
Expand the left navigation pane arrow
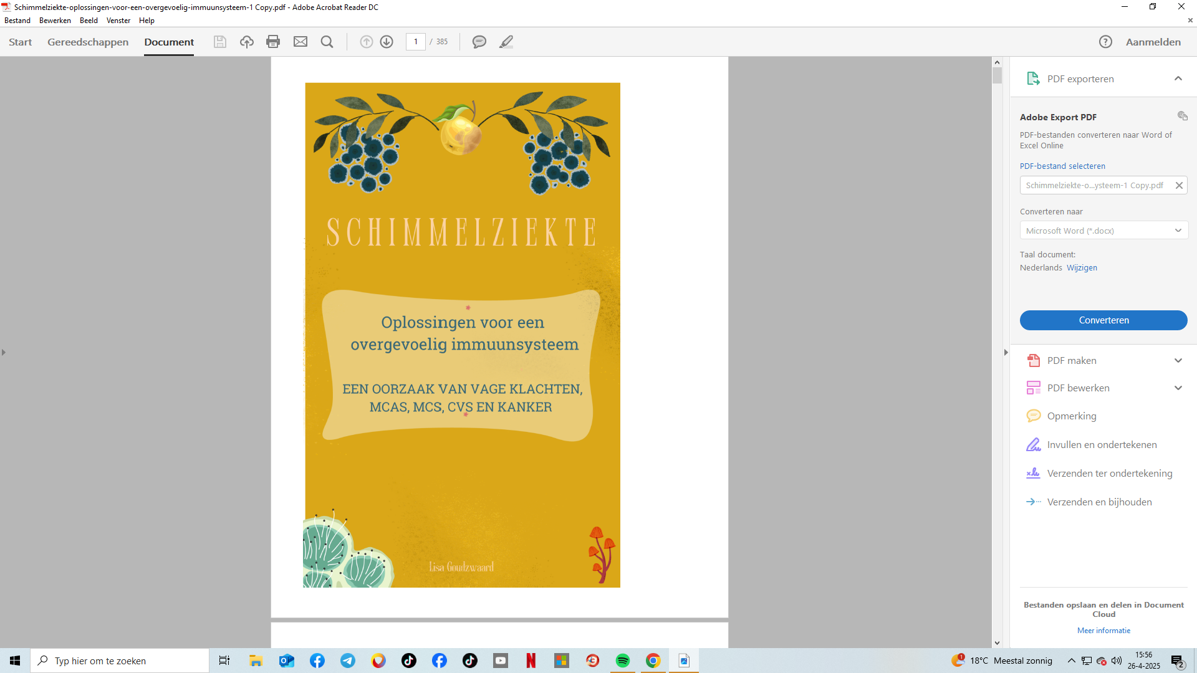pos(4,353)
